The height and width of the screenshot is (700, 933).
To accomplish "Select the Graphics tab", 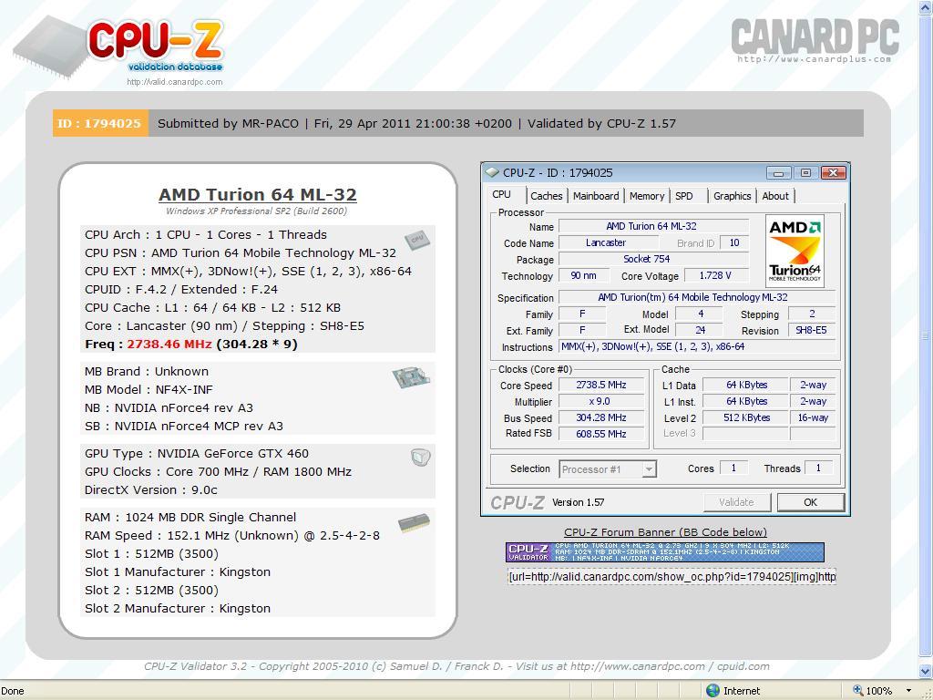I will [732, 196].
